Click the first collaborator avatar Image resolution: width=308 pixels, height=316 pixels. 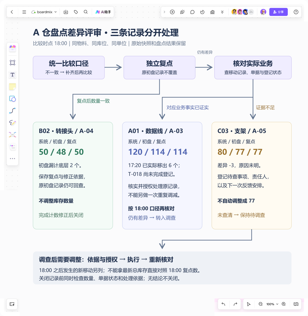(234, 12)
